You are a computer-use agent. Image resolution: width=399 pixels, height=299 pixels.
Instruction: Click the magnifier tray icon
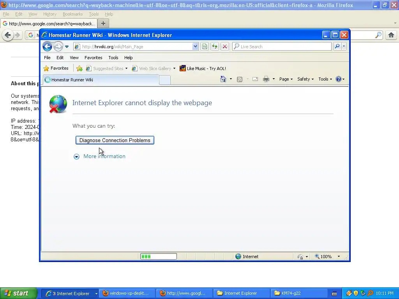(370, 293)
